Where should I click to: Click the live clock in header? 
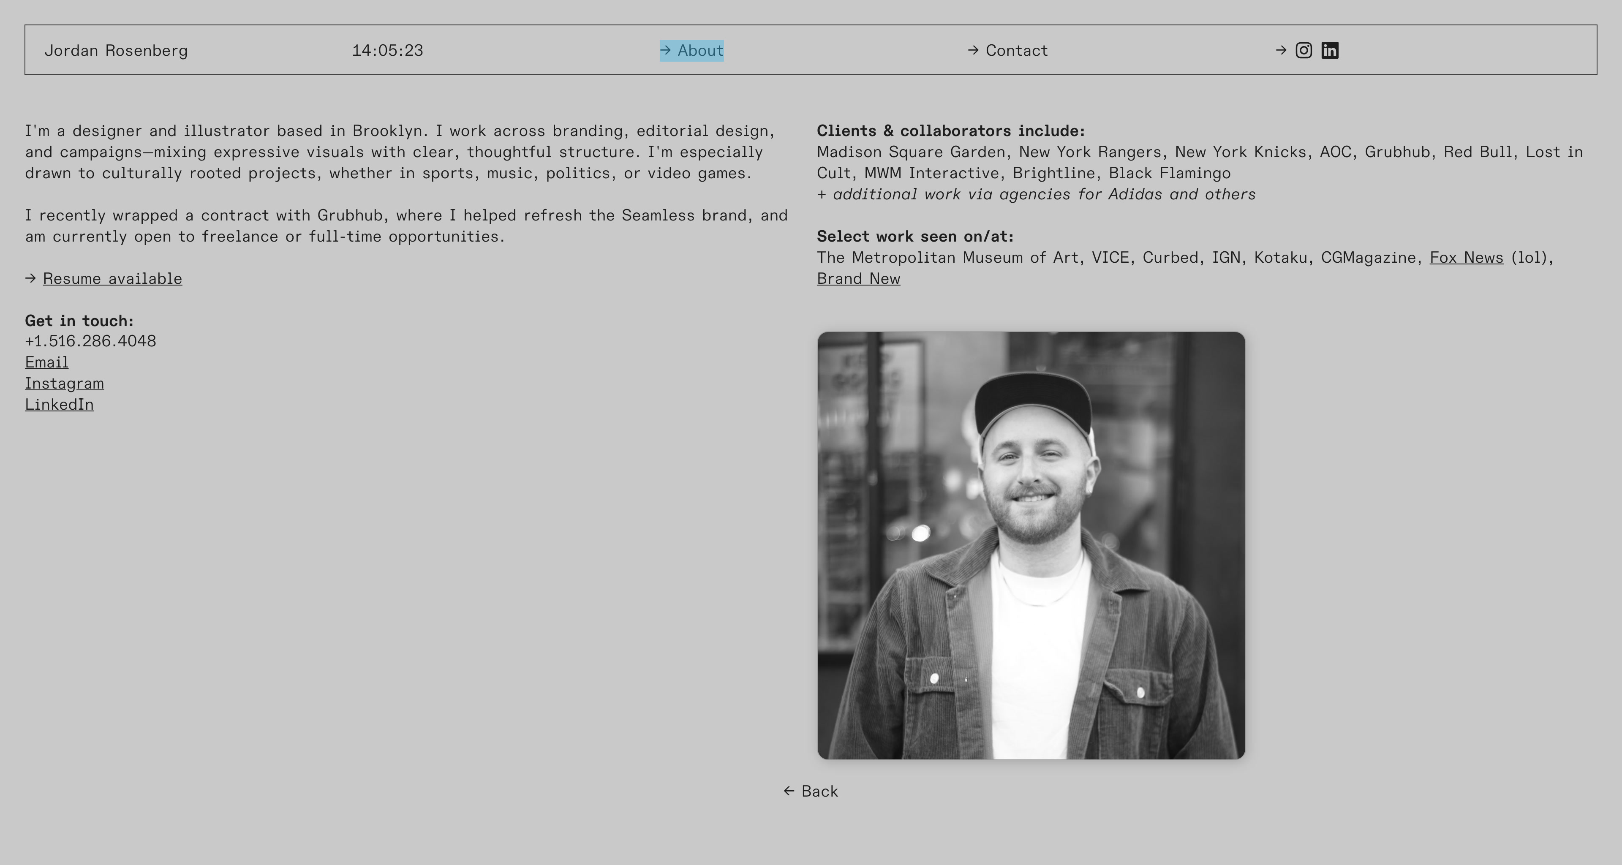click(387, 50)
